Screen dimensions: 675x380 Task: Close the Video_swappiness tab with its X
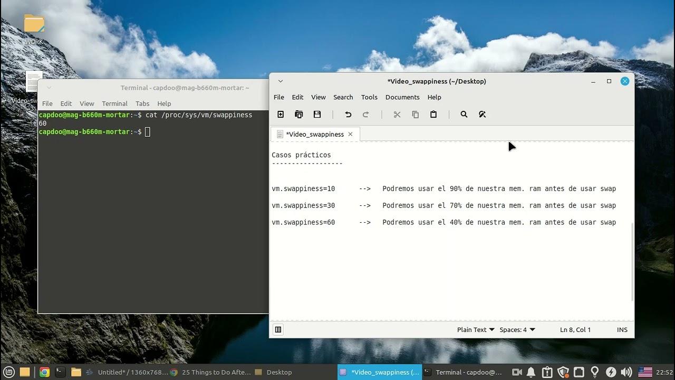point(350,134)
